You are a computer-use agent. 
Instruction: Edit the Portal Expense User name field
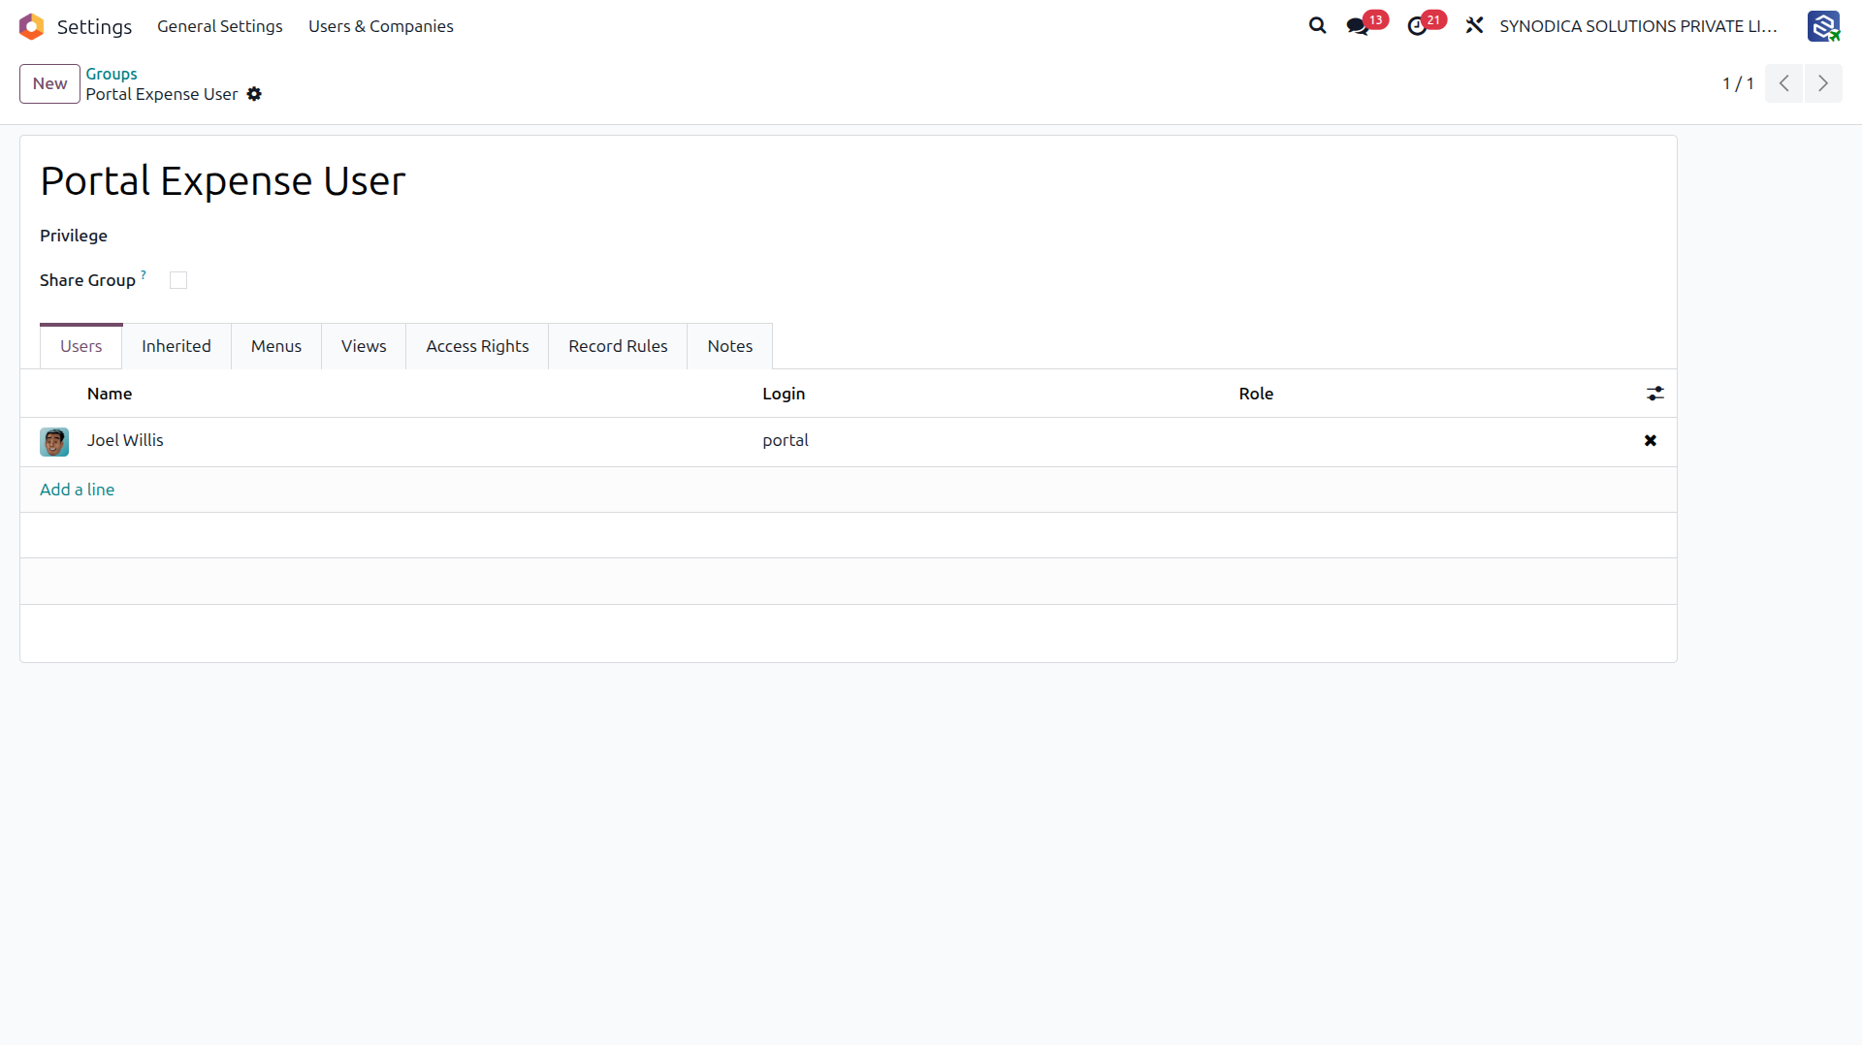click(x=223, y=181)
